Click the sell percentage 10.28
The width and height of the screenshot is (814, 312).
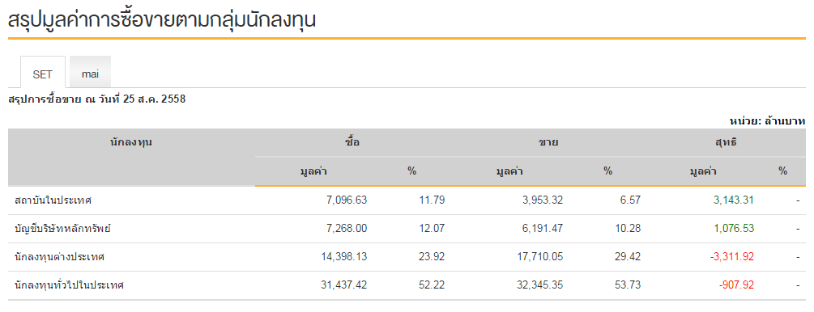[628, 229]
